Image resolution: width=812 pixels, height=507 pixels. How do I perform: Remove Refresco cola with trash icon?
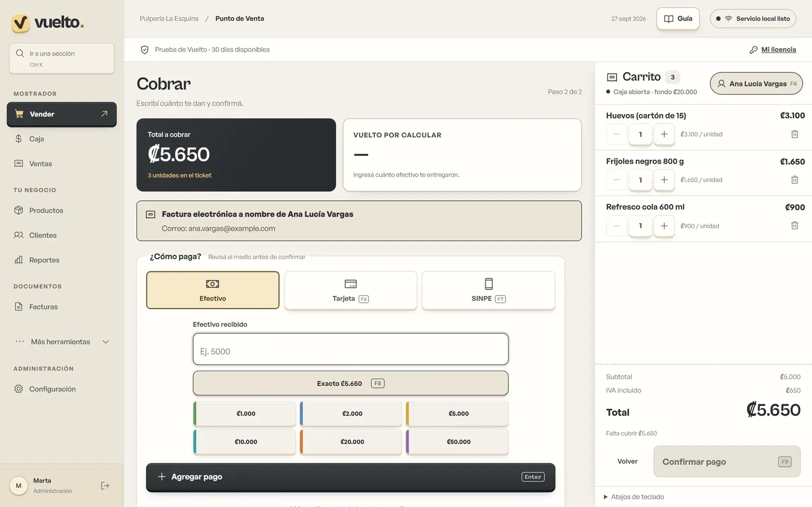[795, 226]
